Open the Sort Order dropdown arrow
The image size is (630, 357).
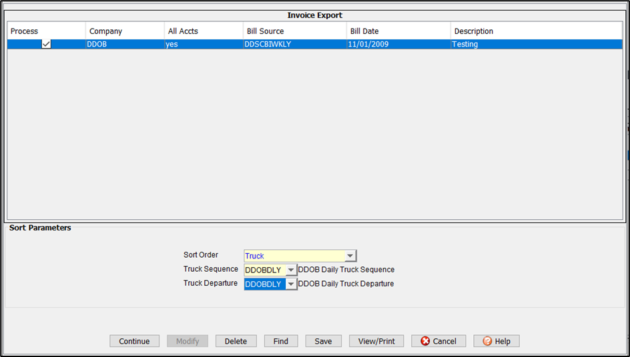point(350,256)
